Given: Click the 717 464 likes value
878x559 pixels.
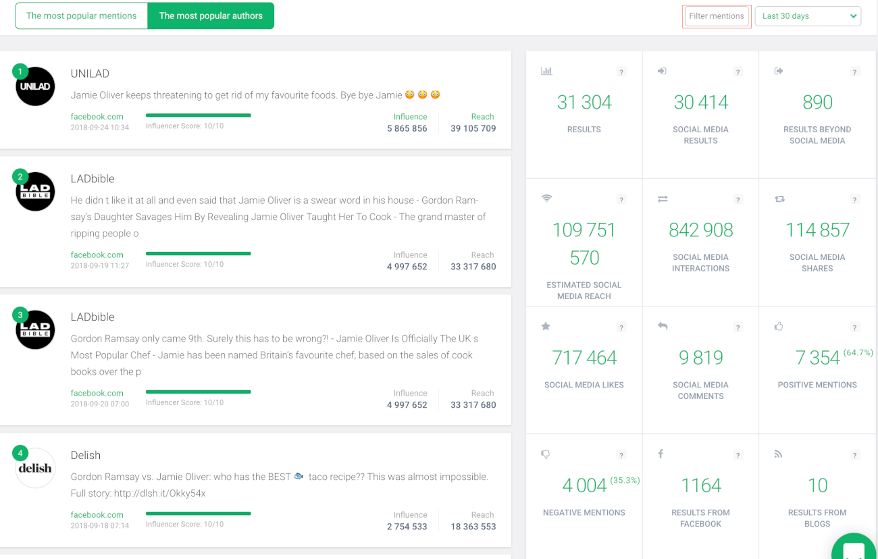Looking at the screenshot, I should point(584,357).
